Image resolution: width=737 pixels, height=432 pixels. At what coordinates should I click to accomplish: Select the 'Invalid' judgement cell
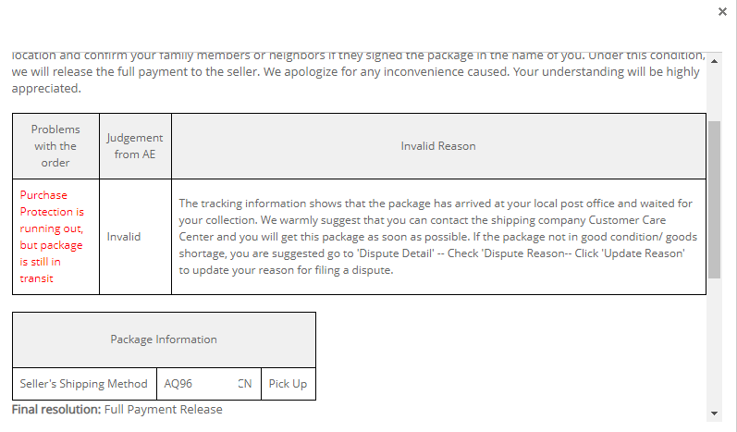[124, 237]
